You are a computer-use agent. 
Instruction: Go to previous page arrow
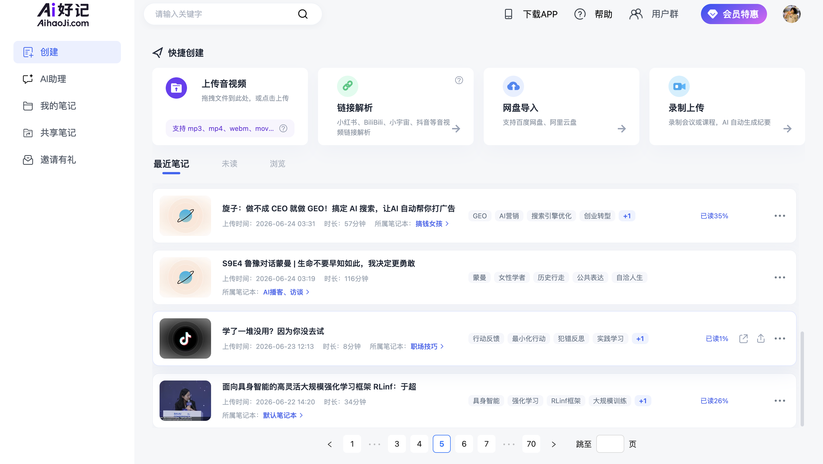[330, 444]
